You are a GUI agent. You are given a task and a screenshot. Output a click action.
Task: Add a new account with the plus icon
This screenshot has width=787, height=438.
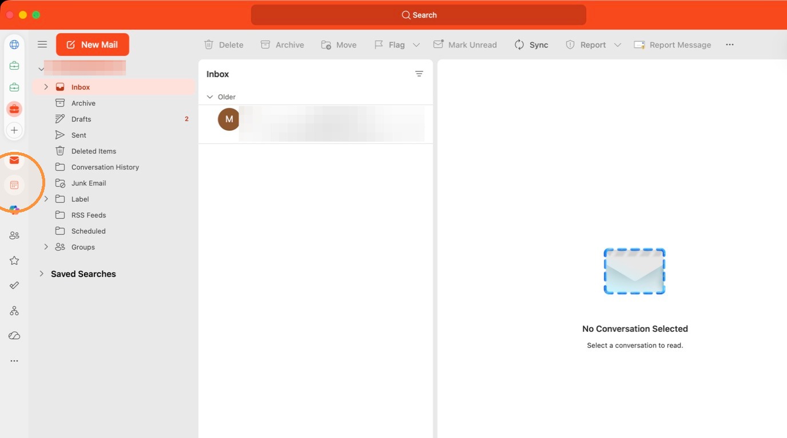(x=14, y=130)
